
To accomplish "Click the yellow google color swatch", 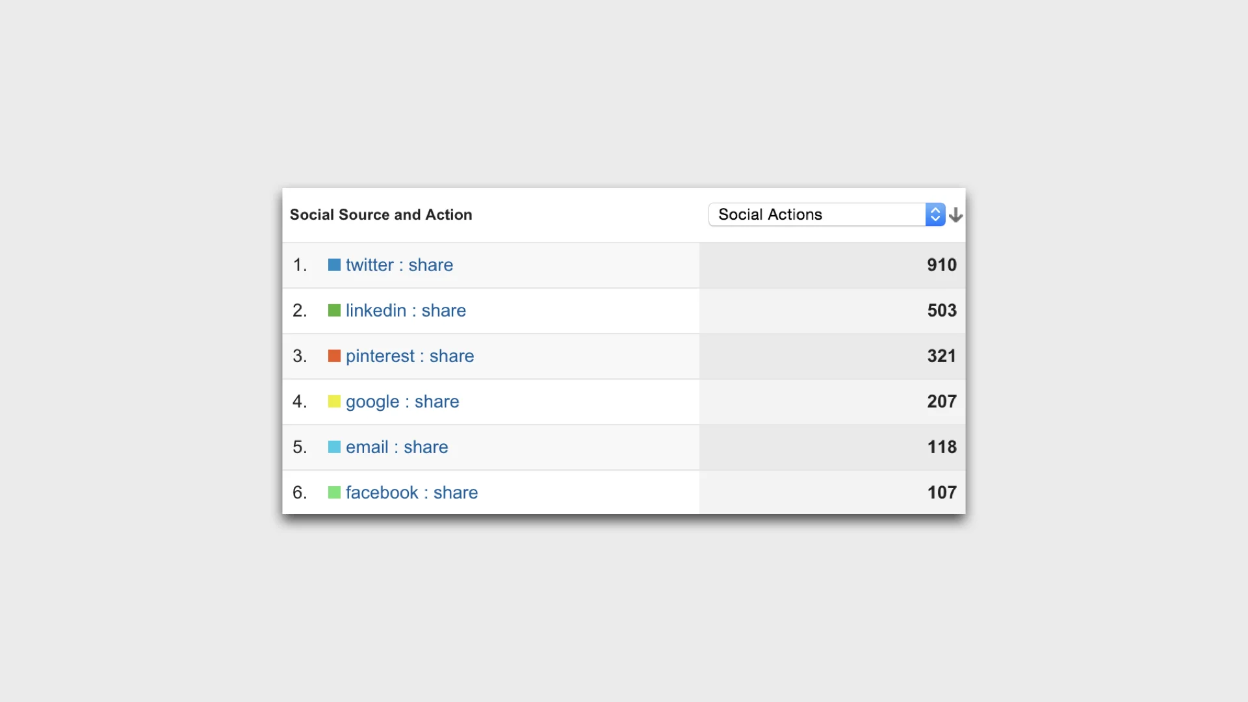I will [334, 402].
